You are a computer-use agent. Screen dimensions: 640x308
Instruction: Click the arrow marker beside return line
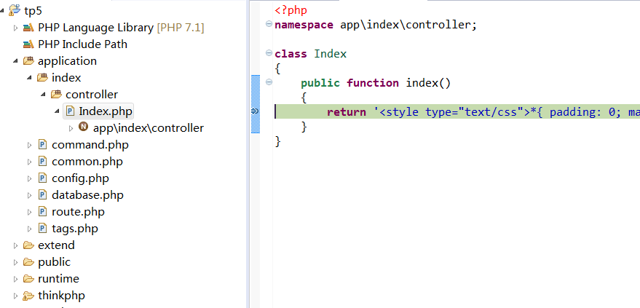coord(255,111)
